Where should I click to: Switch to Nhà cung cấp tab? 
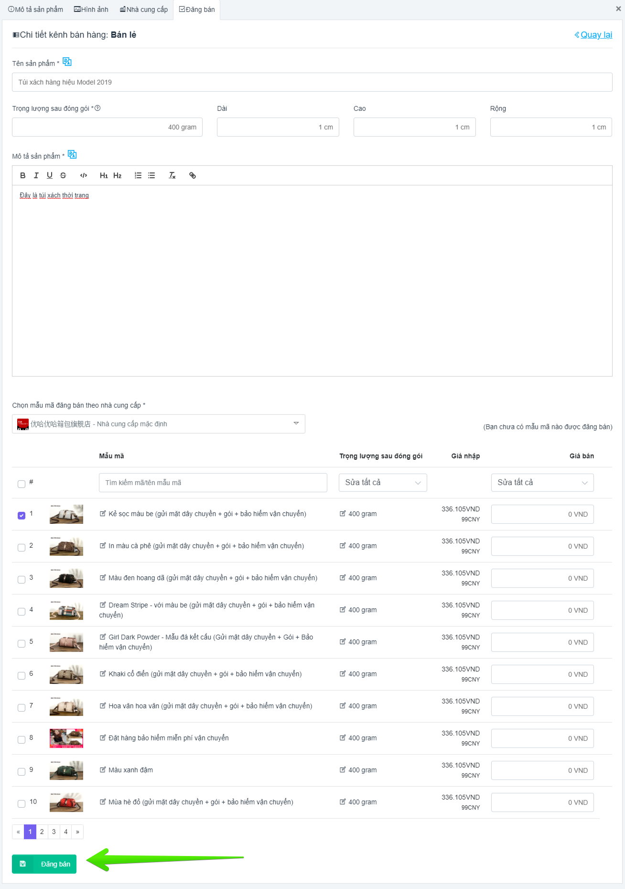pyautogui.click(x=144, y=10)
